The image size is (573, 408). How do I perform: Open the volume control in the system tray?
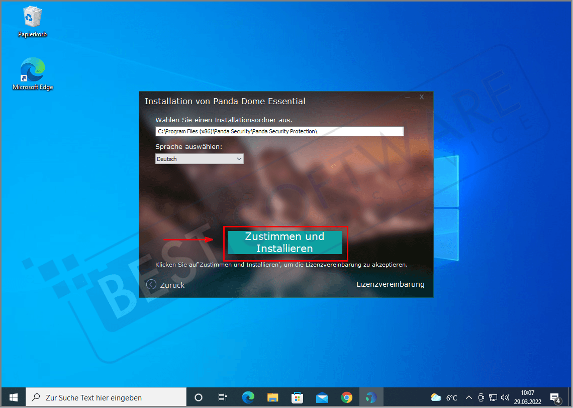505,397
